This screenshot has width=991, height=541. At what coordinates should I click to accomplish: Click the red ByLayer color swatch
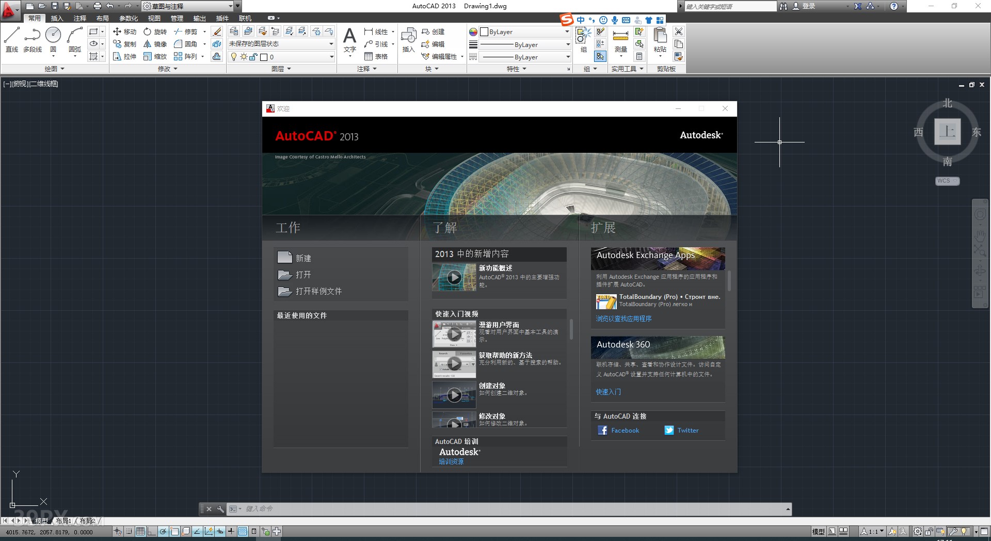click(473, 31)
